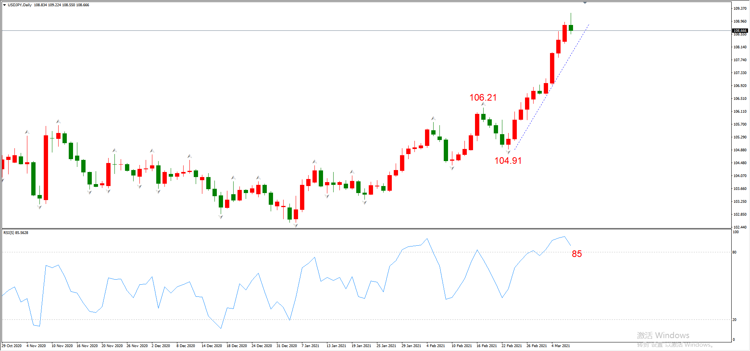Viewport: 750px width, 351px height.
Task: Click price scale value 109.370
Action: 740,9
